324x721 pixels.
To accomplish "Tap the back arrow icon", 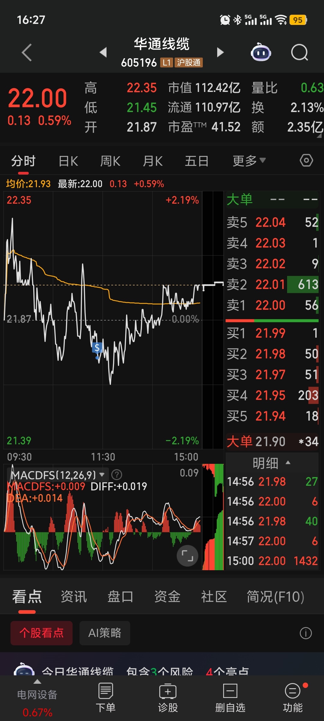I will pos(27,53).
